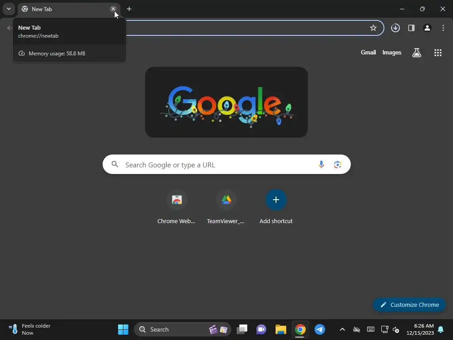Click the Google holiday lights doodle
This screenshot has height=340, width=453.
[226, 102]
